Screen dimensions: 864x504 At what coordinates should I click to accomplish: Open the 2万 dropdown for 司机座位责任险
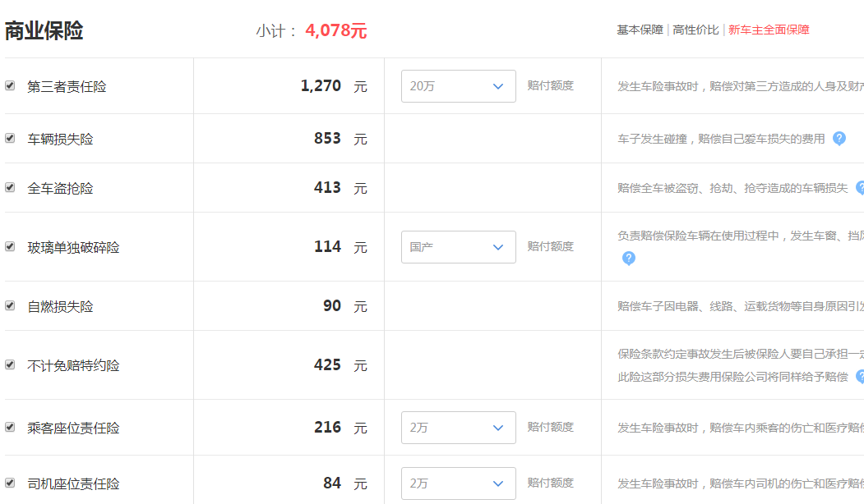(x=459, y=483)
